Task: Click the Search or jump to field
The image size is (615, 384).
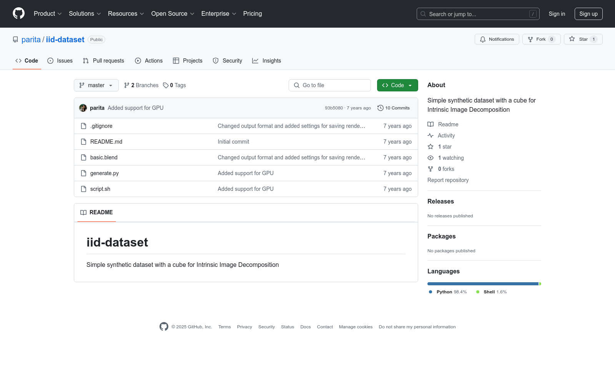Action: [478, 14]
